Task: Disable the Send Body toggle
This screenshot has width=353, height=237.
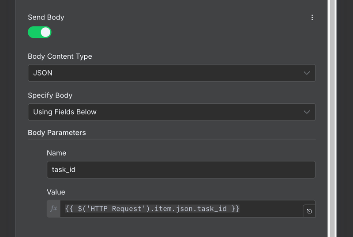Action: pyautogui.click(x=40, y=32)
